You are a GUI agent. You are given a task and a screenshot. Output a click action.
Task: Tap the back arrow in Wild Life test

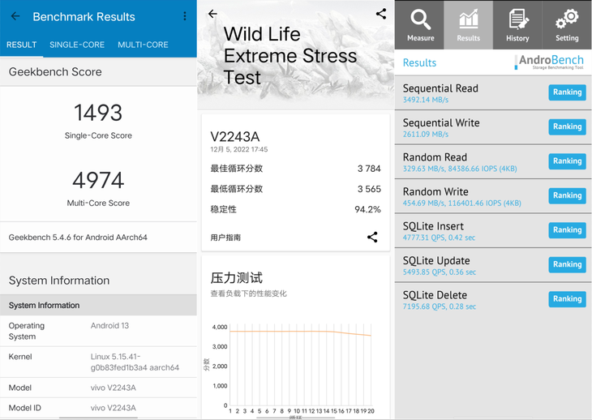[213, 14]
